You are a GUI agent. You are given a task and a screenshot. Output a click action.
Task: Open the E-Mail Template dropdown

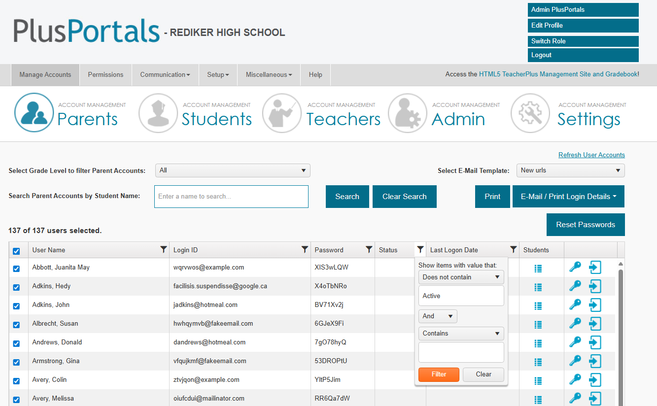(x=570, y=170)
